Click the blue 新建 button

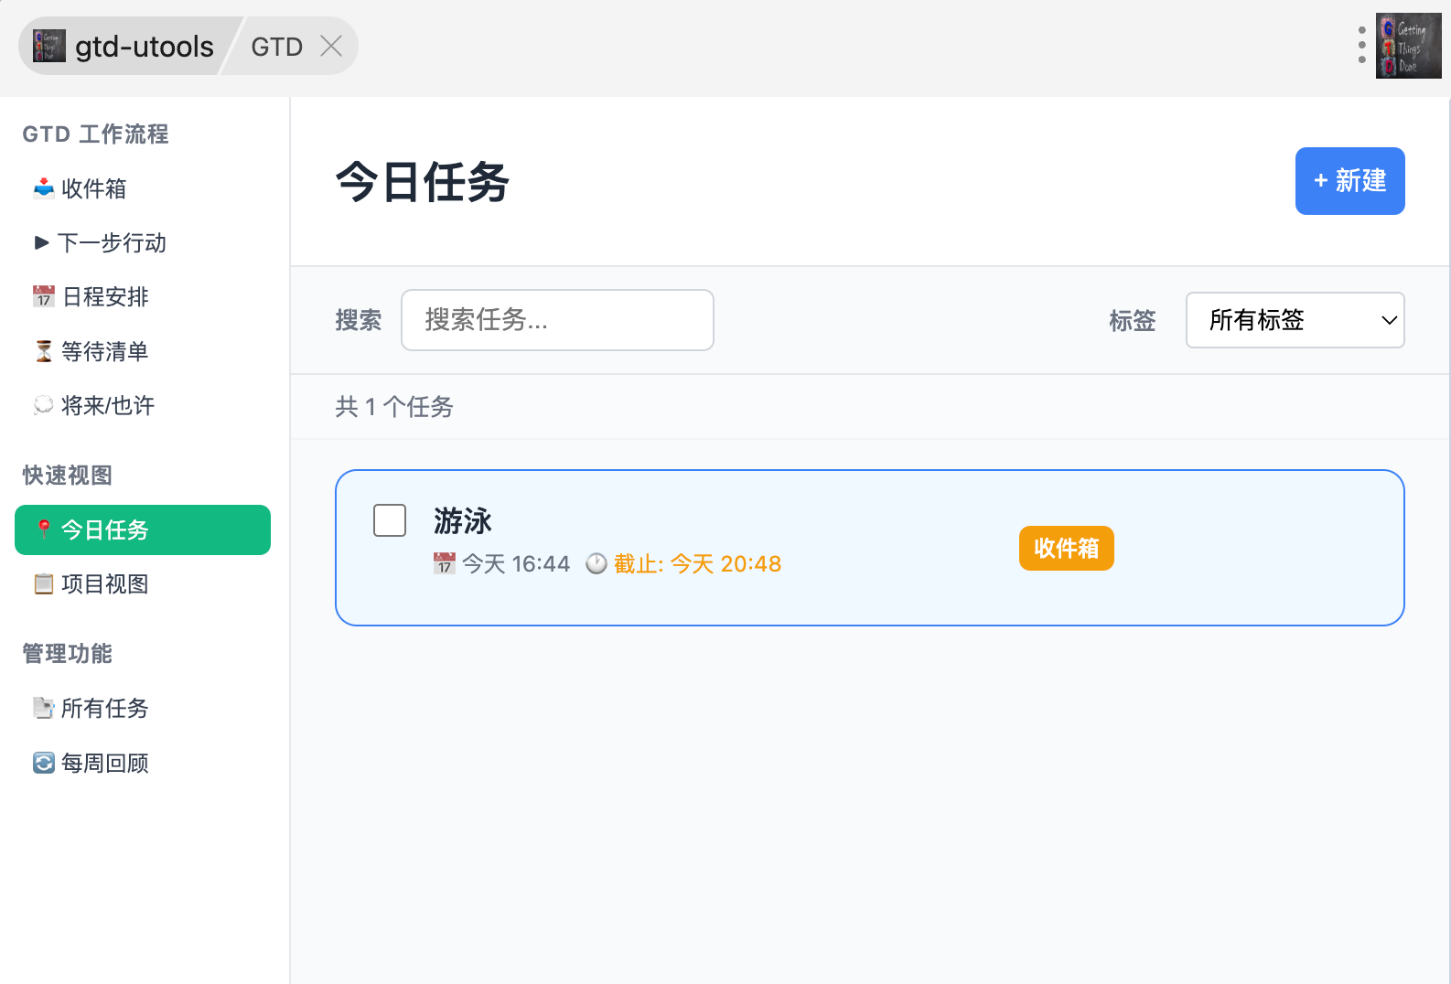pos(1349,181)
